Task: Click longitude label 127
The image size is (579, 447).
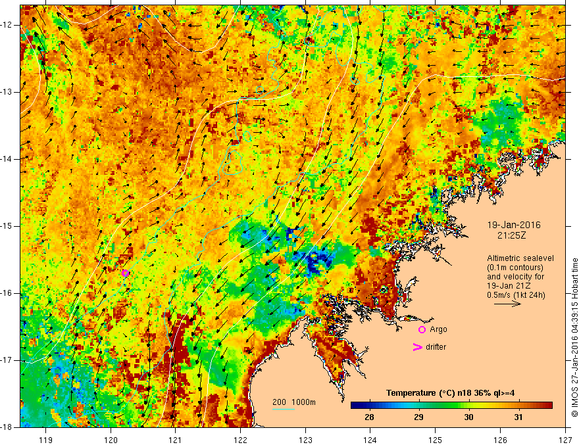Action: pyautogui.click(x=565, y=440)
